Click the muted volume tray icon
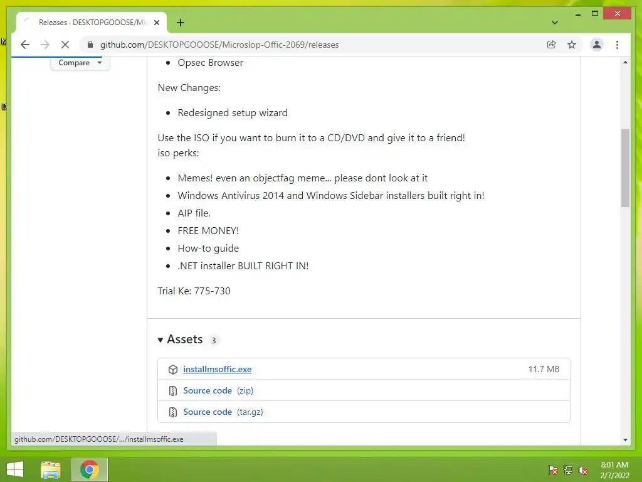 [582, 469]
